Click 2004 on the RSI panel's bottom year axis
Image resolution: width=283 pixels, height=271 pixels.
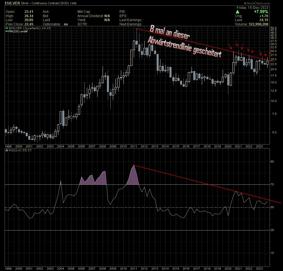pyautogui.click(x=61, y=268)
